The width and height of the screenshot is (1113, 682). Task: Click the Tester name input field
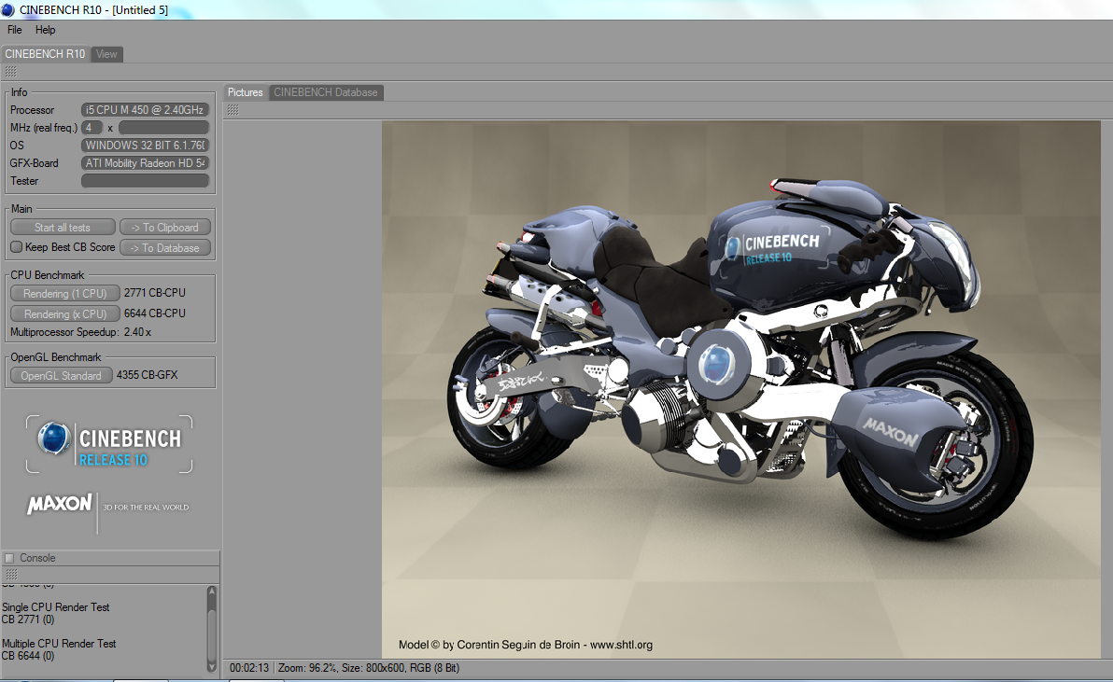145,181
